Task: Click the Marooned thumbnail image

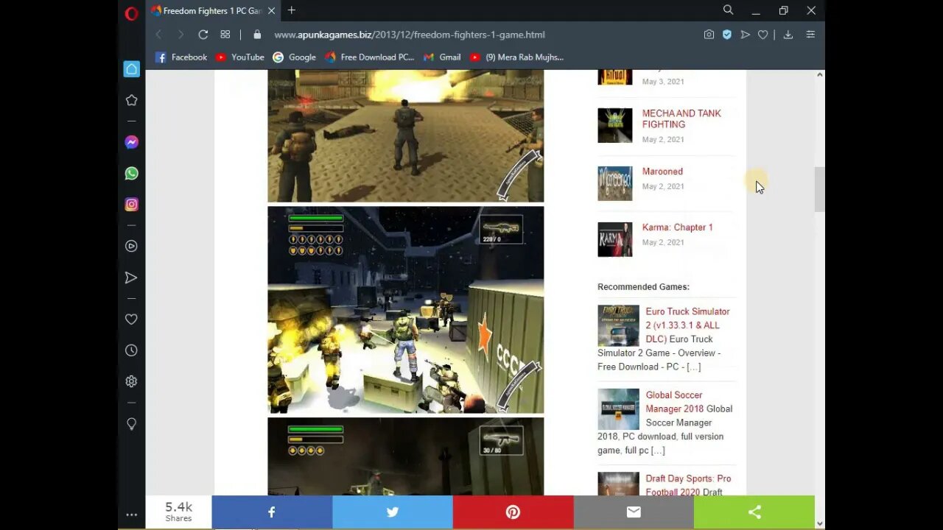Action: (x=614, y=183)
